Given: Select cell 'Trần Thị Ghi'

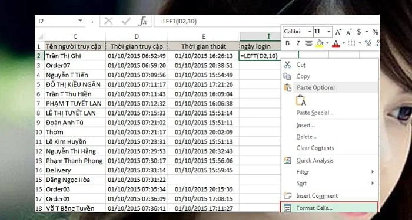Looking at the screenshot, I should pos(75,56).
